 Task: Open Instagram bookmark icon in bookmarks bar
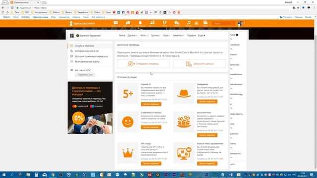tap(128, 12)
